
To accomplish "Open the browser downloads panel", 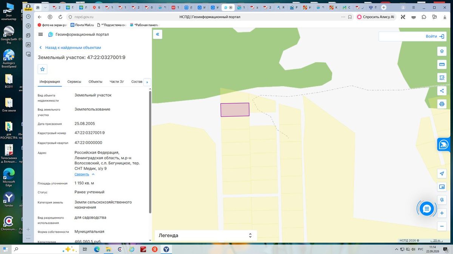I will pyautogui.click(x=445, y=17).
